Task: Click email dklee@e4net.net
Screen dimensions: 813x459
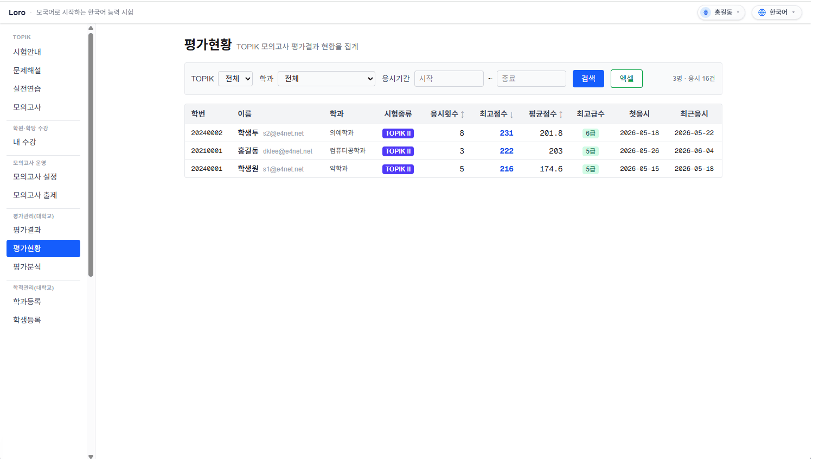Action: pyautogui.click(x=287, y=151)
